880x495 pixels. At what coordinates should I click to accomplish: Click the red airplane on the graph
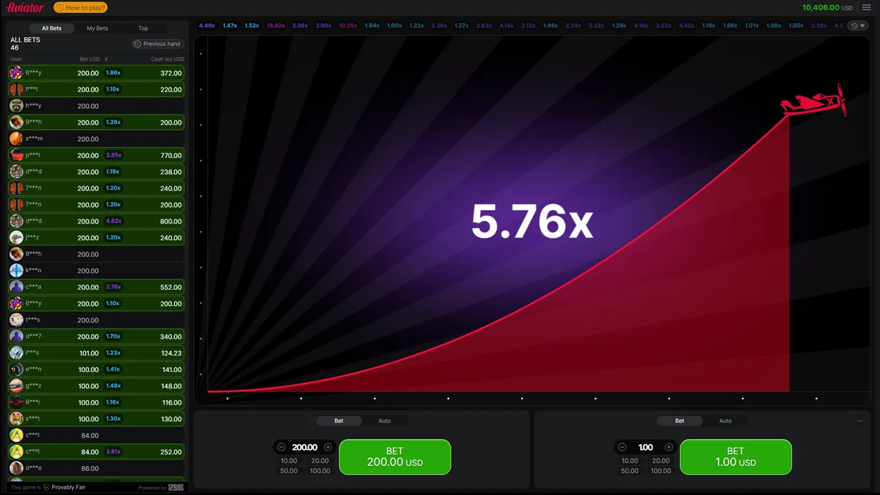click(x=813, y=101)
